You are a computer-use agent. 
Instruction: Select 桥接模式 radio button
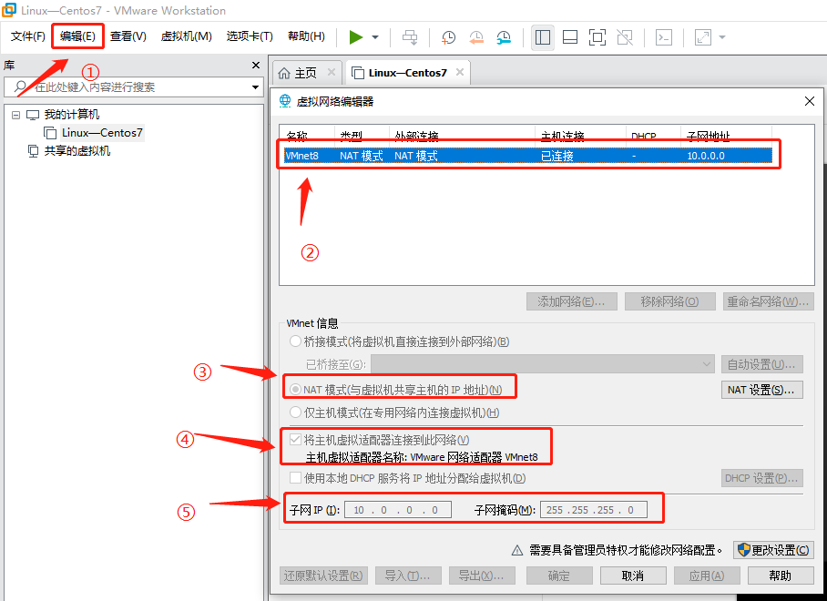pyautogui.click(x=295, y=341)
